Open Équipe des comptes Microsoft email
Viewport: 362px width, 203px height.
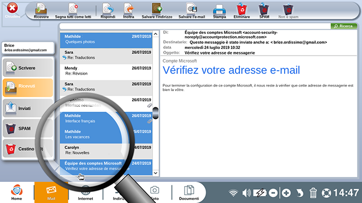tap(106, 167)
